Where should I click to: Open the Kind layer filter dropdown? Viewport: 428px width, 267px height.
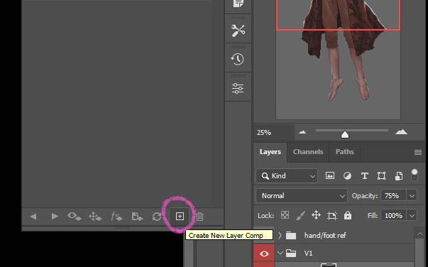287,176
